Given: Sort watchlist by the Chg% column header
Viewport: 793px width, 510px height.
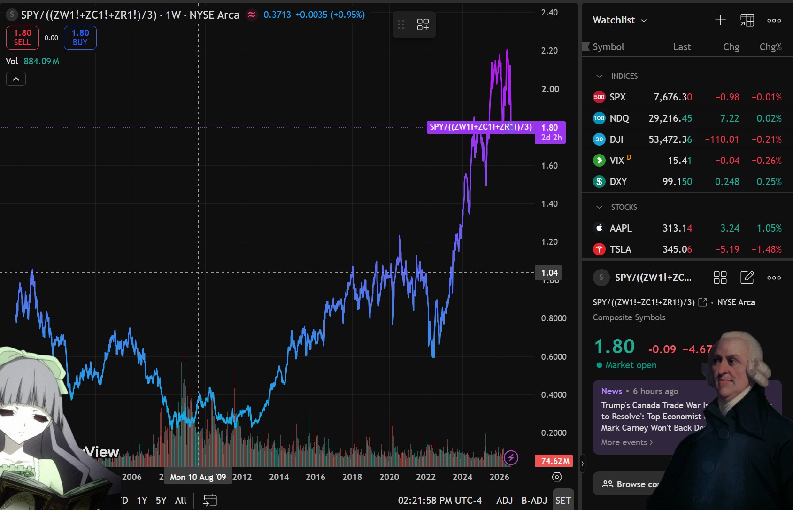Looking at the screenshot, I should pos(770,47).
